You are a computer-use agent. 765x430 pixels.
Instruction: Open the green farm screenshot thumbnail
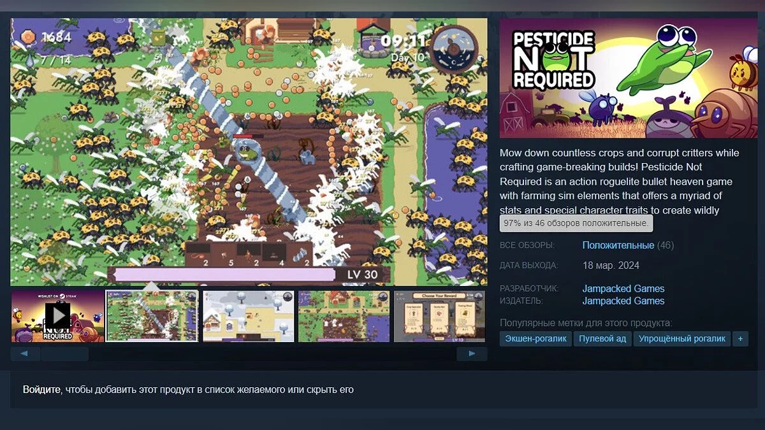click(344, 316)
